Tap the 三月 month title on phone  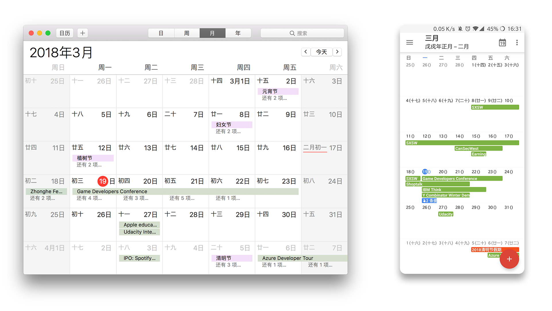point(432,38)
